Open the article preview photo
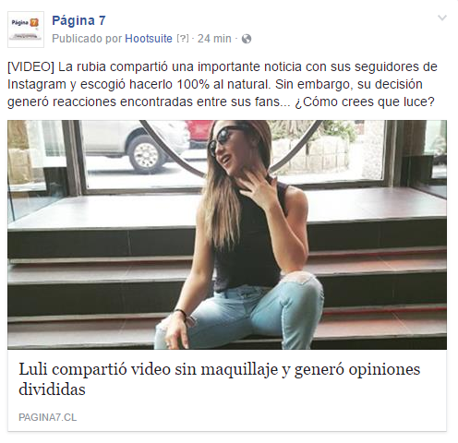 click(x=227, y=234)
